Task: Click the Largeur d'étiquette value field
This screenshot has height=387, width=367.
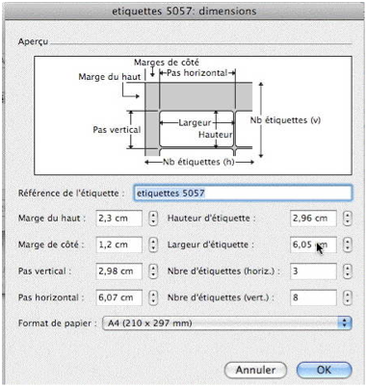Action: [313, 245]
